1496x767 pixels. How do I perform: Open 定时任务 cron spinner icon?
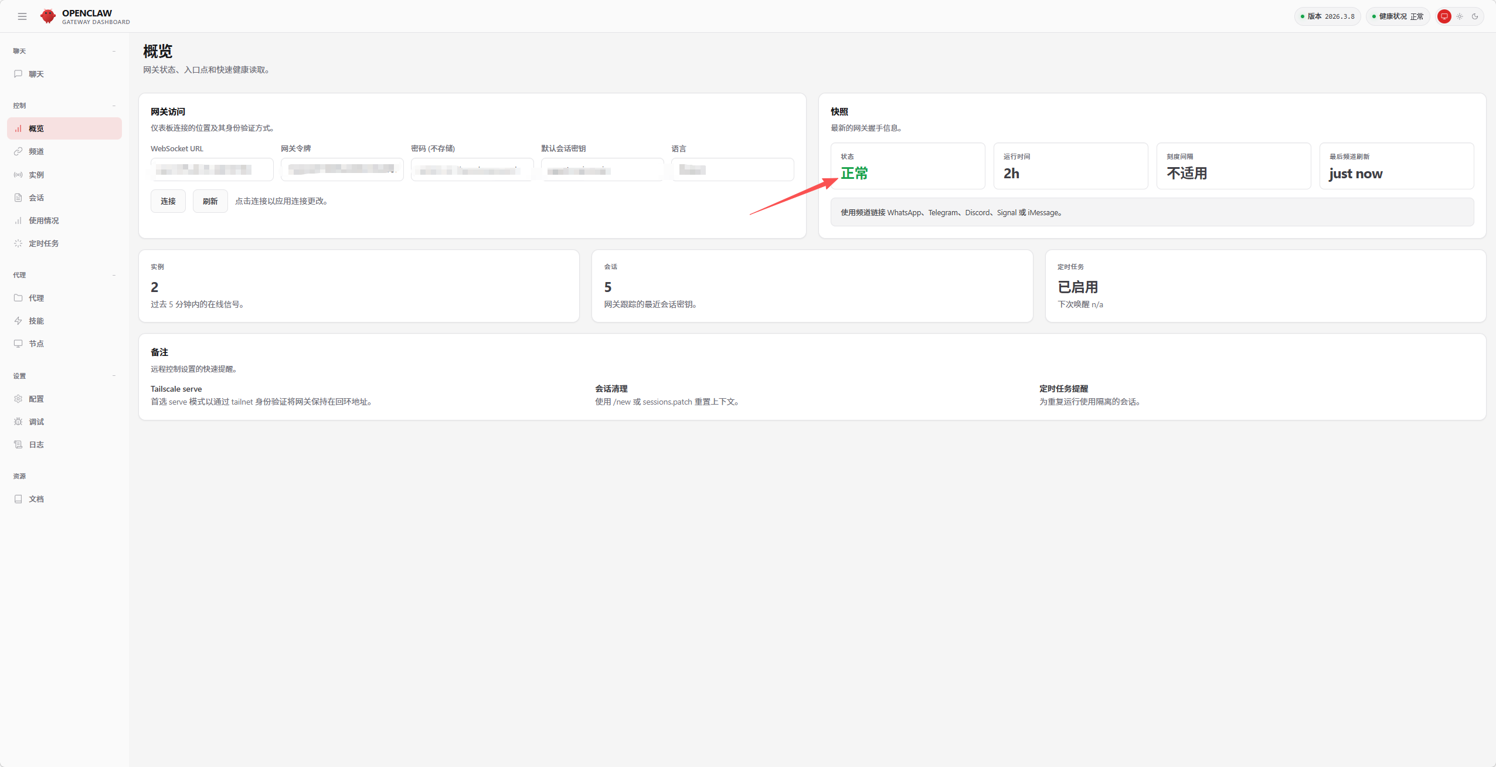click(x=18, y=243)
